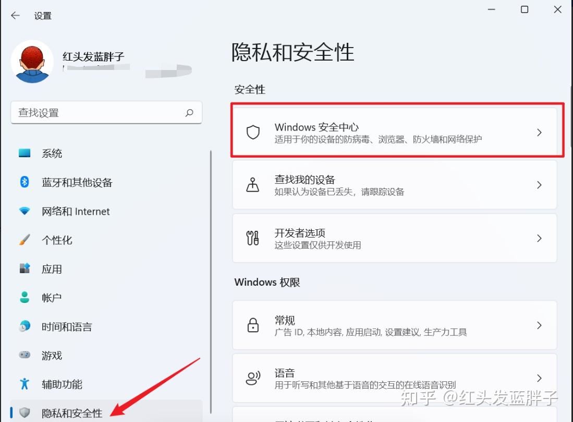
Task: Open the Windows 安全中心 shield icon
Action: [x=253, y=133]
